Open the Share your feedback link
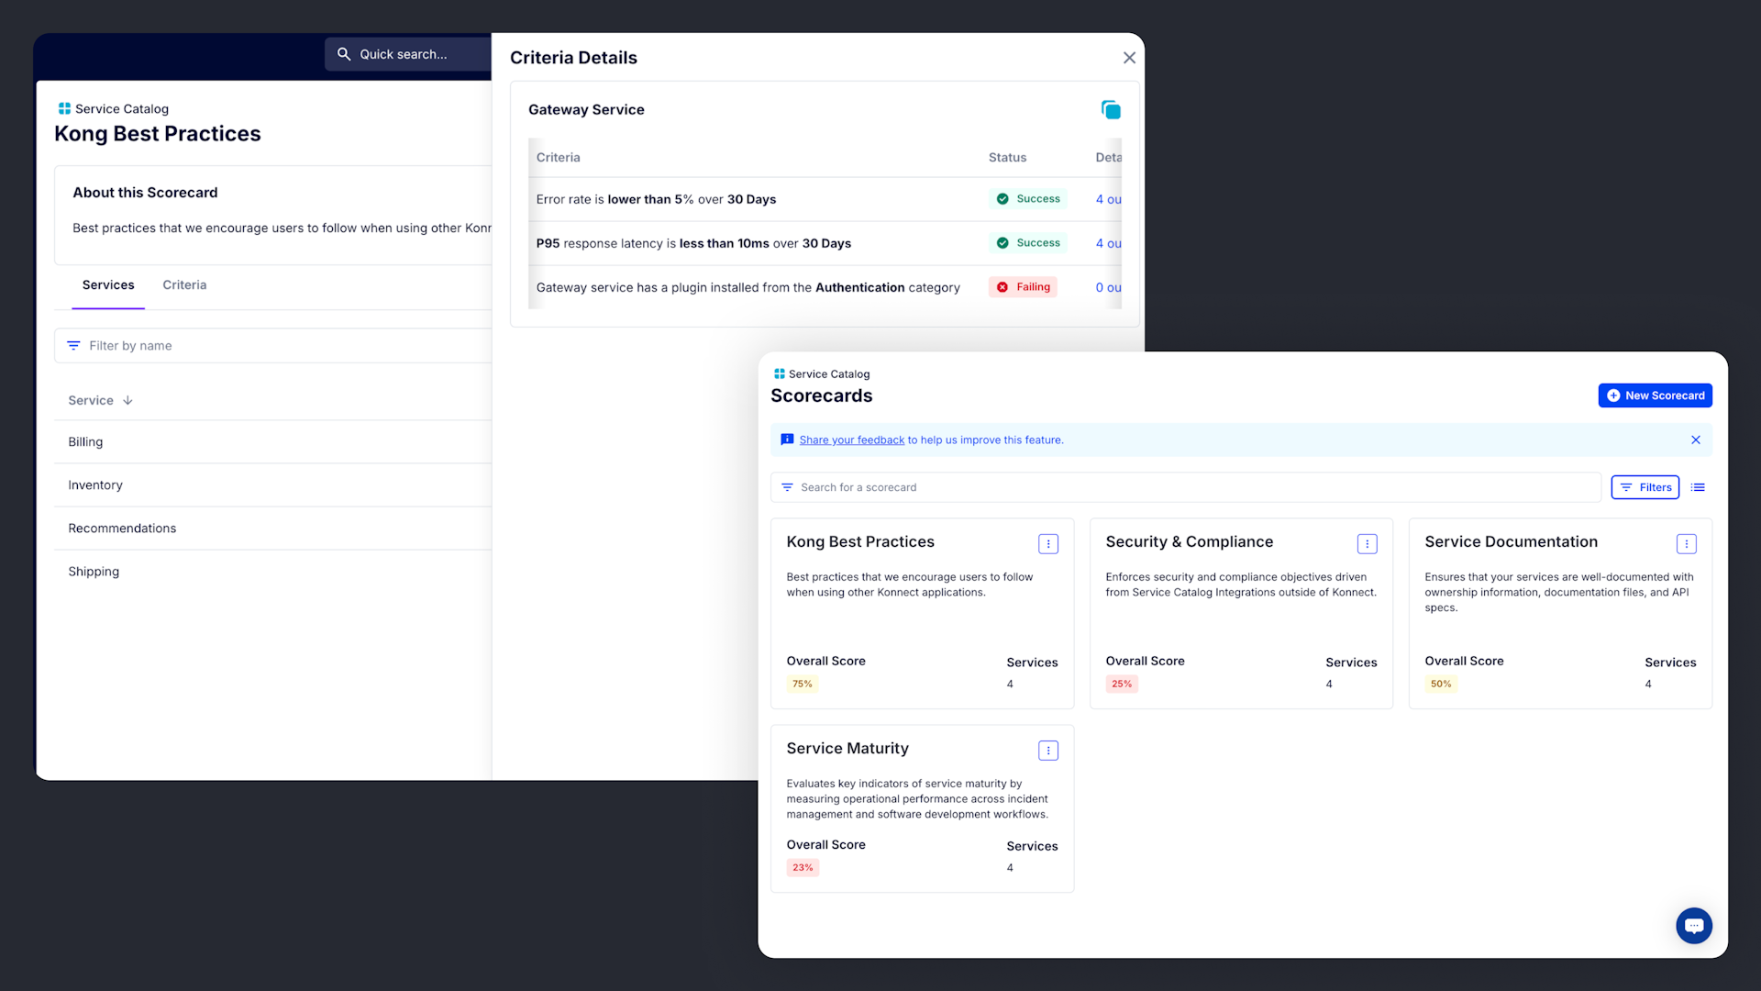1761x991 pixels. 851,440
